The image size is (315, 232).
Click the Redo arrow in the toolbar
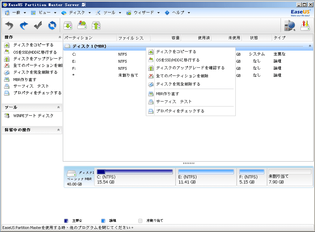(x=24, y=25)
